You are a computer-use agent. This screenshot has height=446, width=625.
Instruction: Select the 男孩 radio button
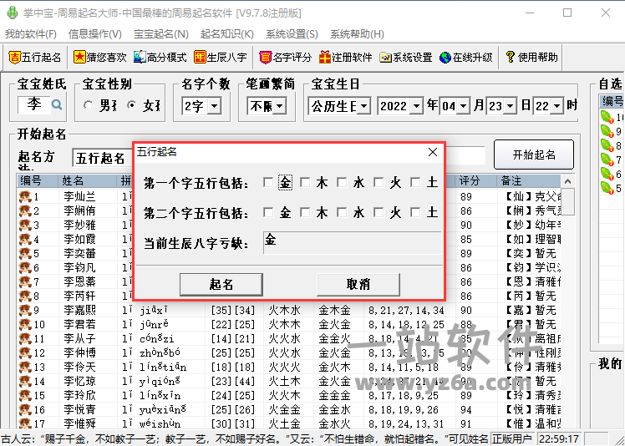click(88, 105)
